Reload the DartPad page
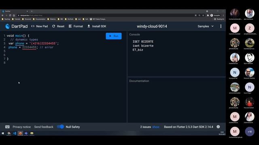The image size is (259, 145). click(x=10, y=15)
